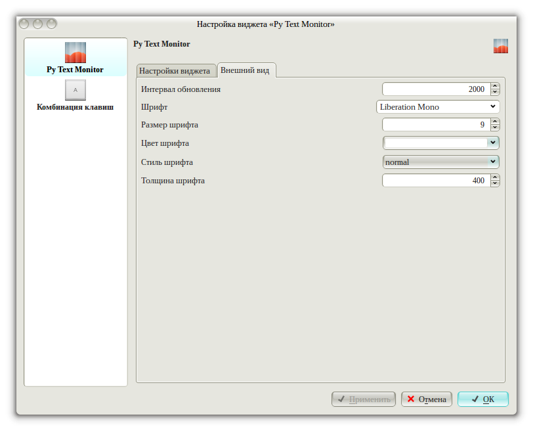Image resolution: width=533 pixels, height=431 pixels.
Task: Open Комбинация клавиш keyboard shortcut page
Action: point(75,90)
